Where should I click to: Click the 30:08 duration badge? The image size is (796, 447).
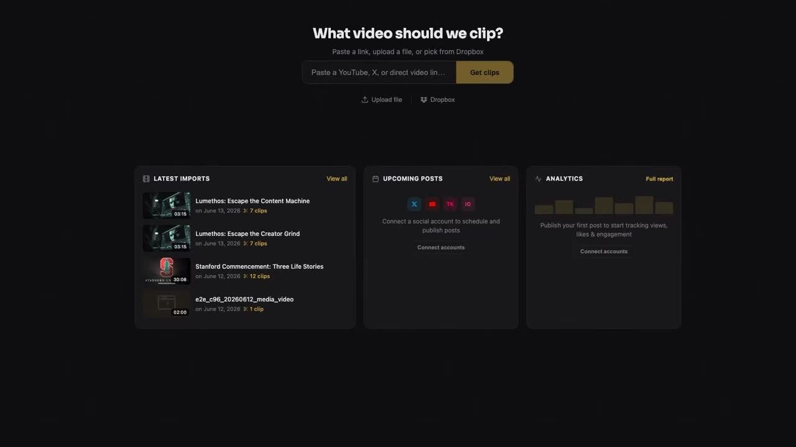180,279
